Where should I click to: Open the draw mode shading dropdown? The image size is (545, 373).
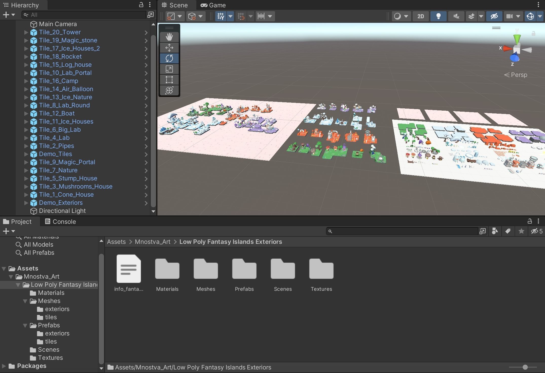coord(401,16)
